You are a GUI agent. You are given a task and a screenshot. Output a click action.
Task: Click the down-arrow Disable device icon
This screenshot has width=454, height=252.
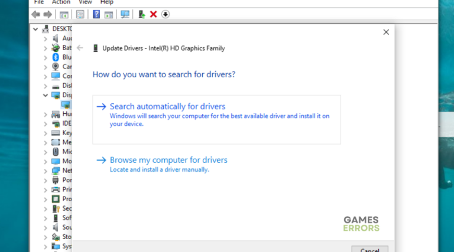point(166,14)
